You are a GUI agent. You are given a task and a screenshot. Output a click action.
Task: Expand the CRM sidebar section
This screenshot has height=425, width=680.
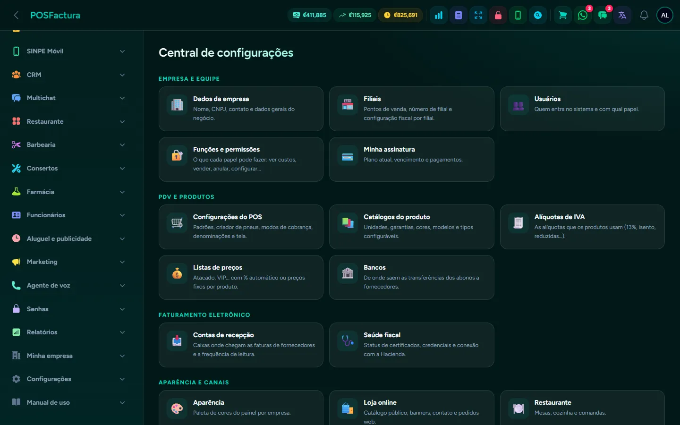tap(69, 75)
